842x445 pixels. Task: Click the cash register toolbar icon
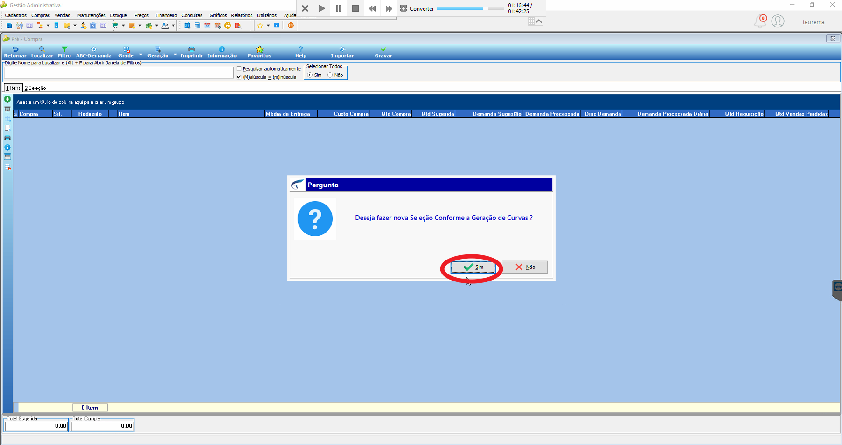tap(165, 26)
